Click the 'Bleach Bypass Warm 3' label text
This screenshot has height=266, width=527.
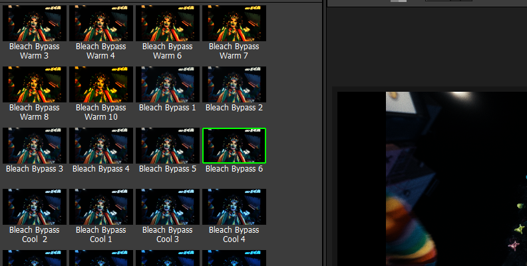click(35, 51)
